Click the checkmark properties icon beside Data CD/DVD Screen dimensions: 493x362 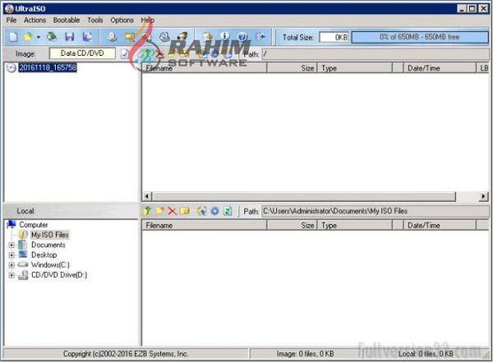coord(125,54)
